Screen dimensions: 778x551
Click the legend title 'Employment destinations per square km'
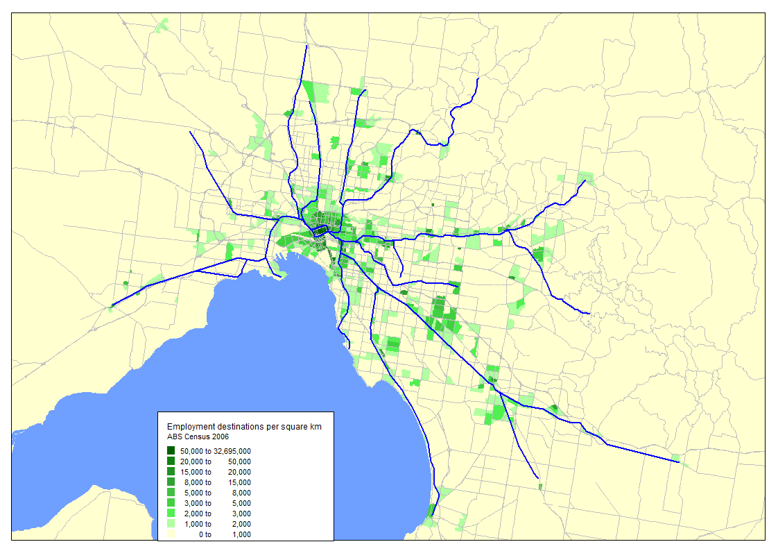point(245,426)
